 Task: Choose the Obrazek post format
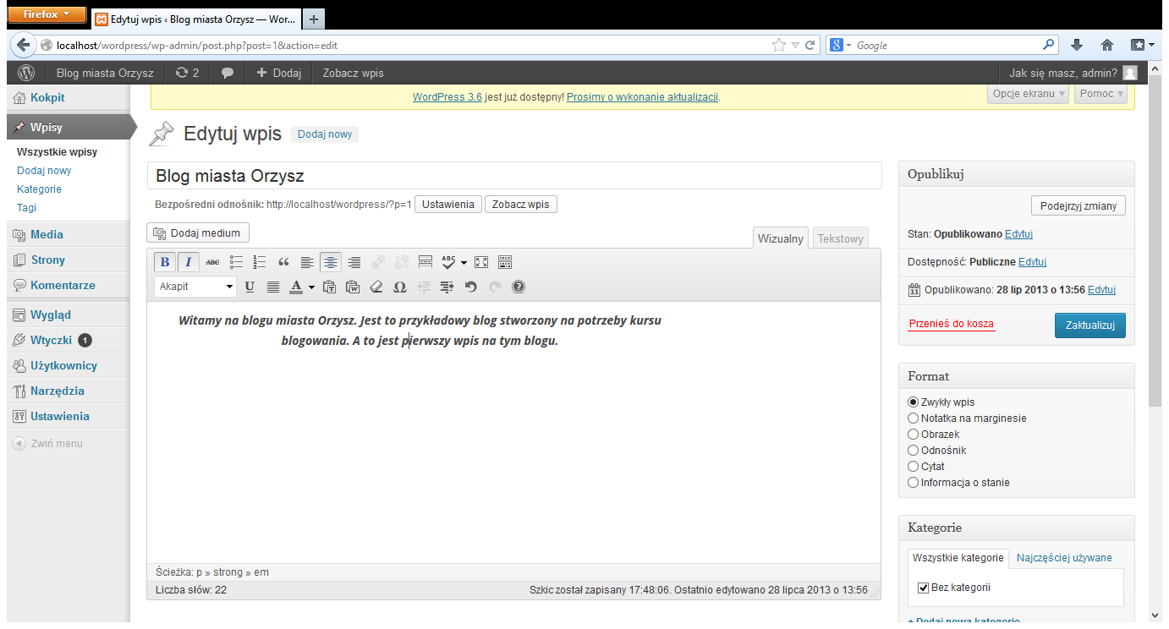pos(913,435)
